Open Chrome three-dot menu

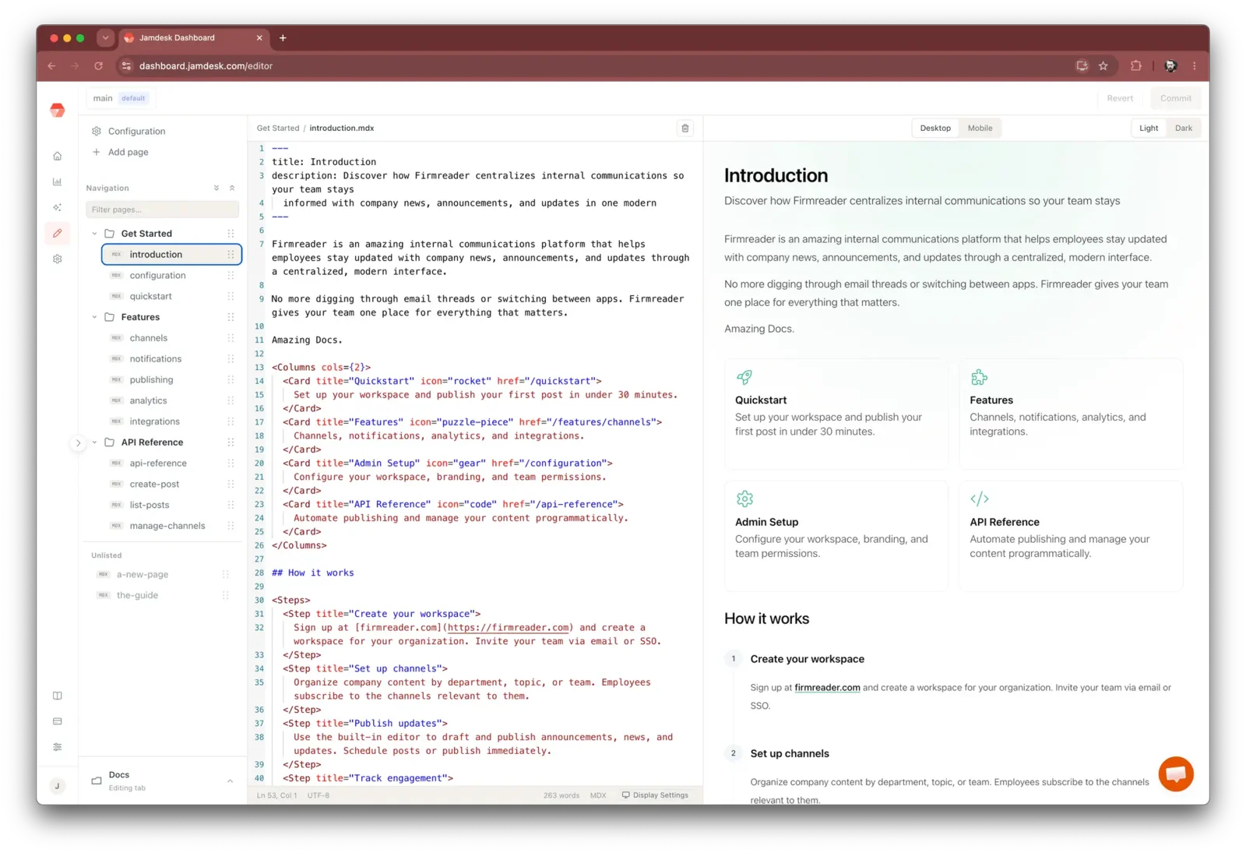[x=1195, y=66]
